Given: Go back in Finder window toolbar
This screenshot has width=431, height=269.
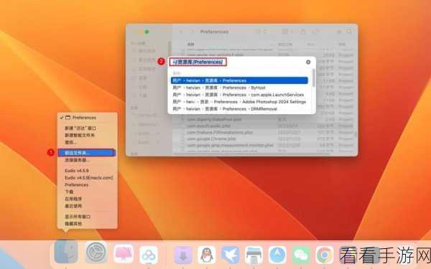Looking at the screenshot, I should [x=180, y=32].
